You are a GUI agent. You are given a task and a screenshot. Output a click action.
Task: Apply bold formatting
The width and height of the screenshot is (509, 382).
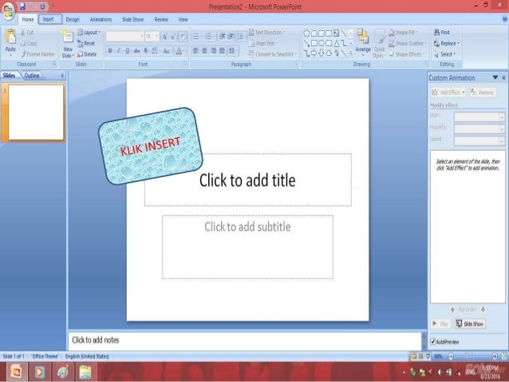110,50
